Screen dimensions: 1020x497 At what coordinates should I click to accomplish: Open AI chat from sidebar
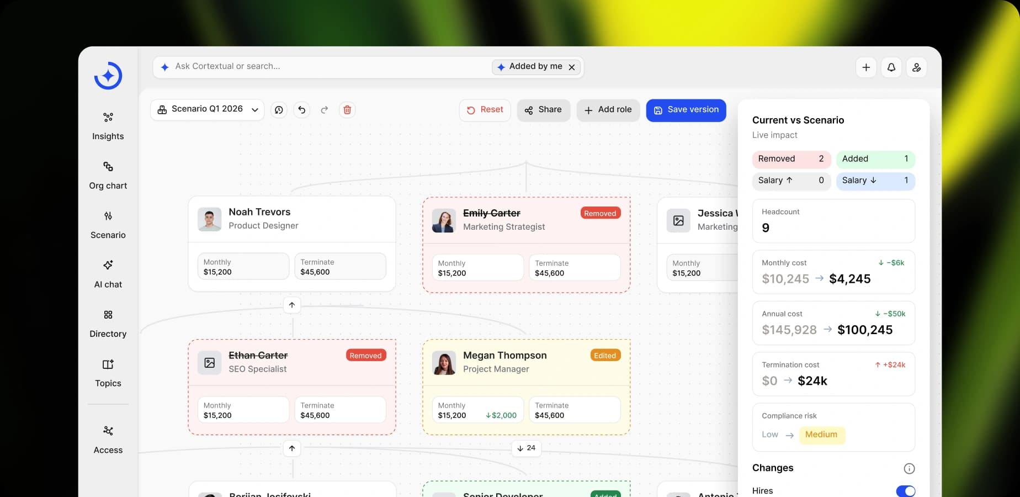[x=108, y=274]
